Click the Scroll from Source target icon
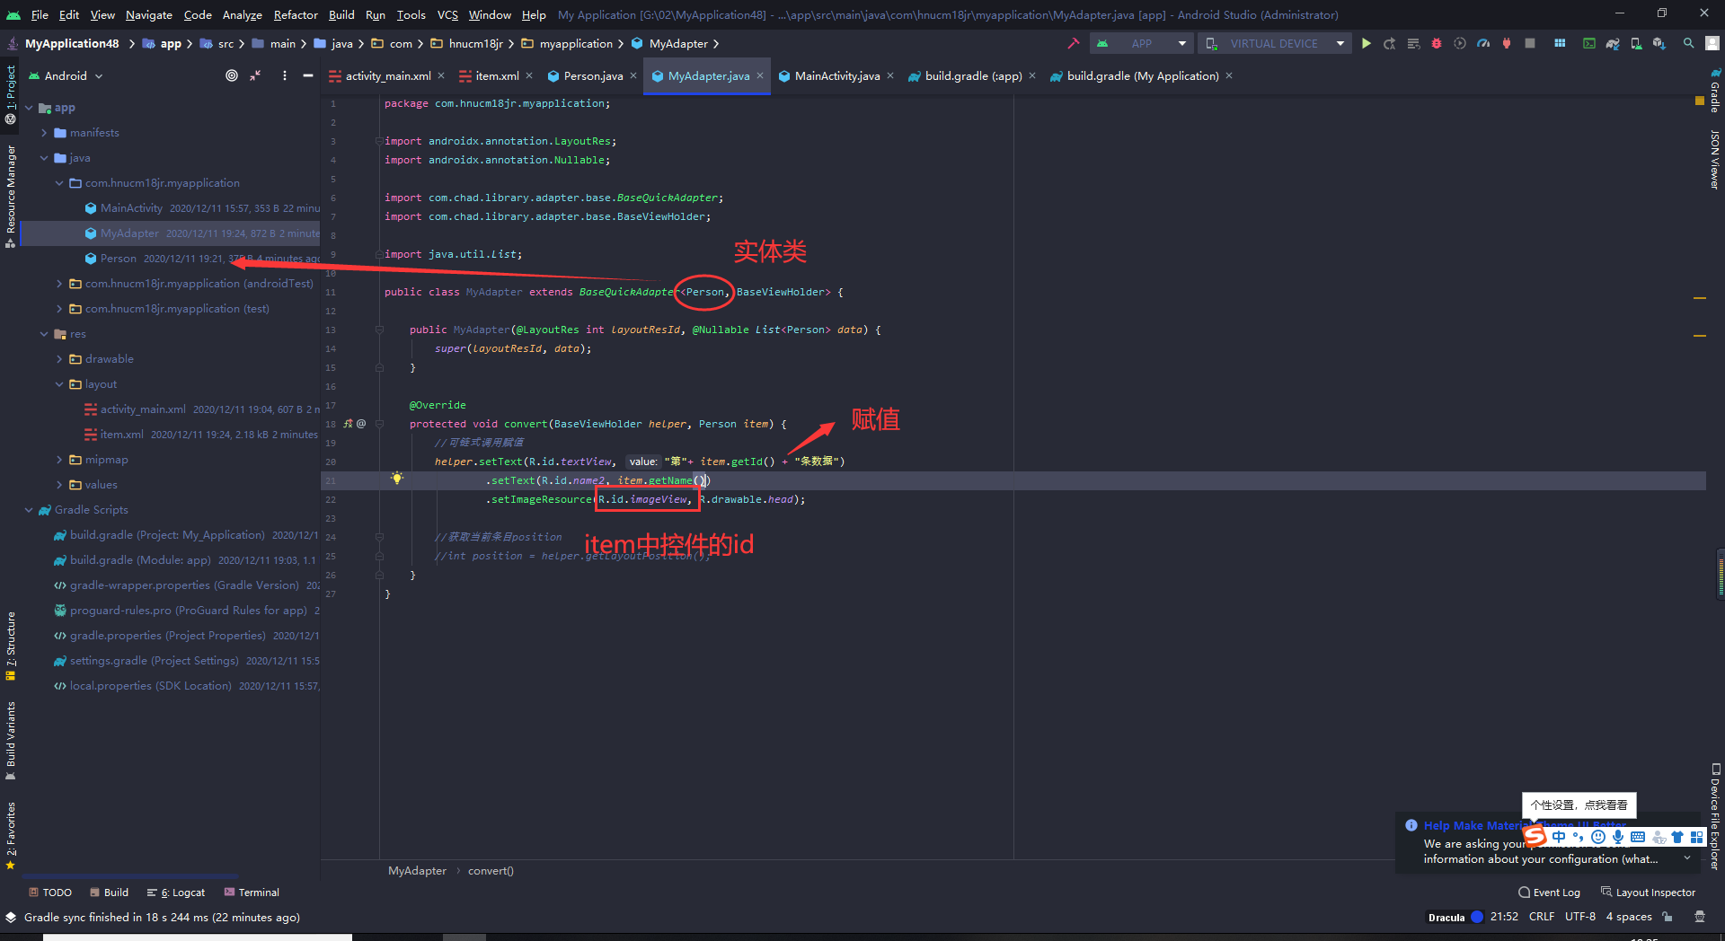The image size is (1725, 941). pos(232,75)
